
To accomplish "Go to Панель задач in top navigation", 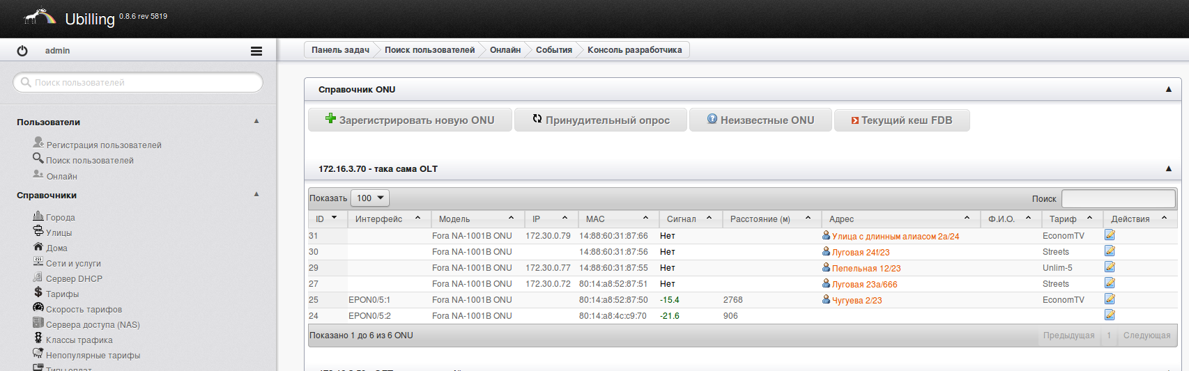I will pyautogui.click(x=340, y=50).
